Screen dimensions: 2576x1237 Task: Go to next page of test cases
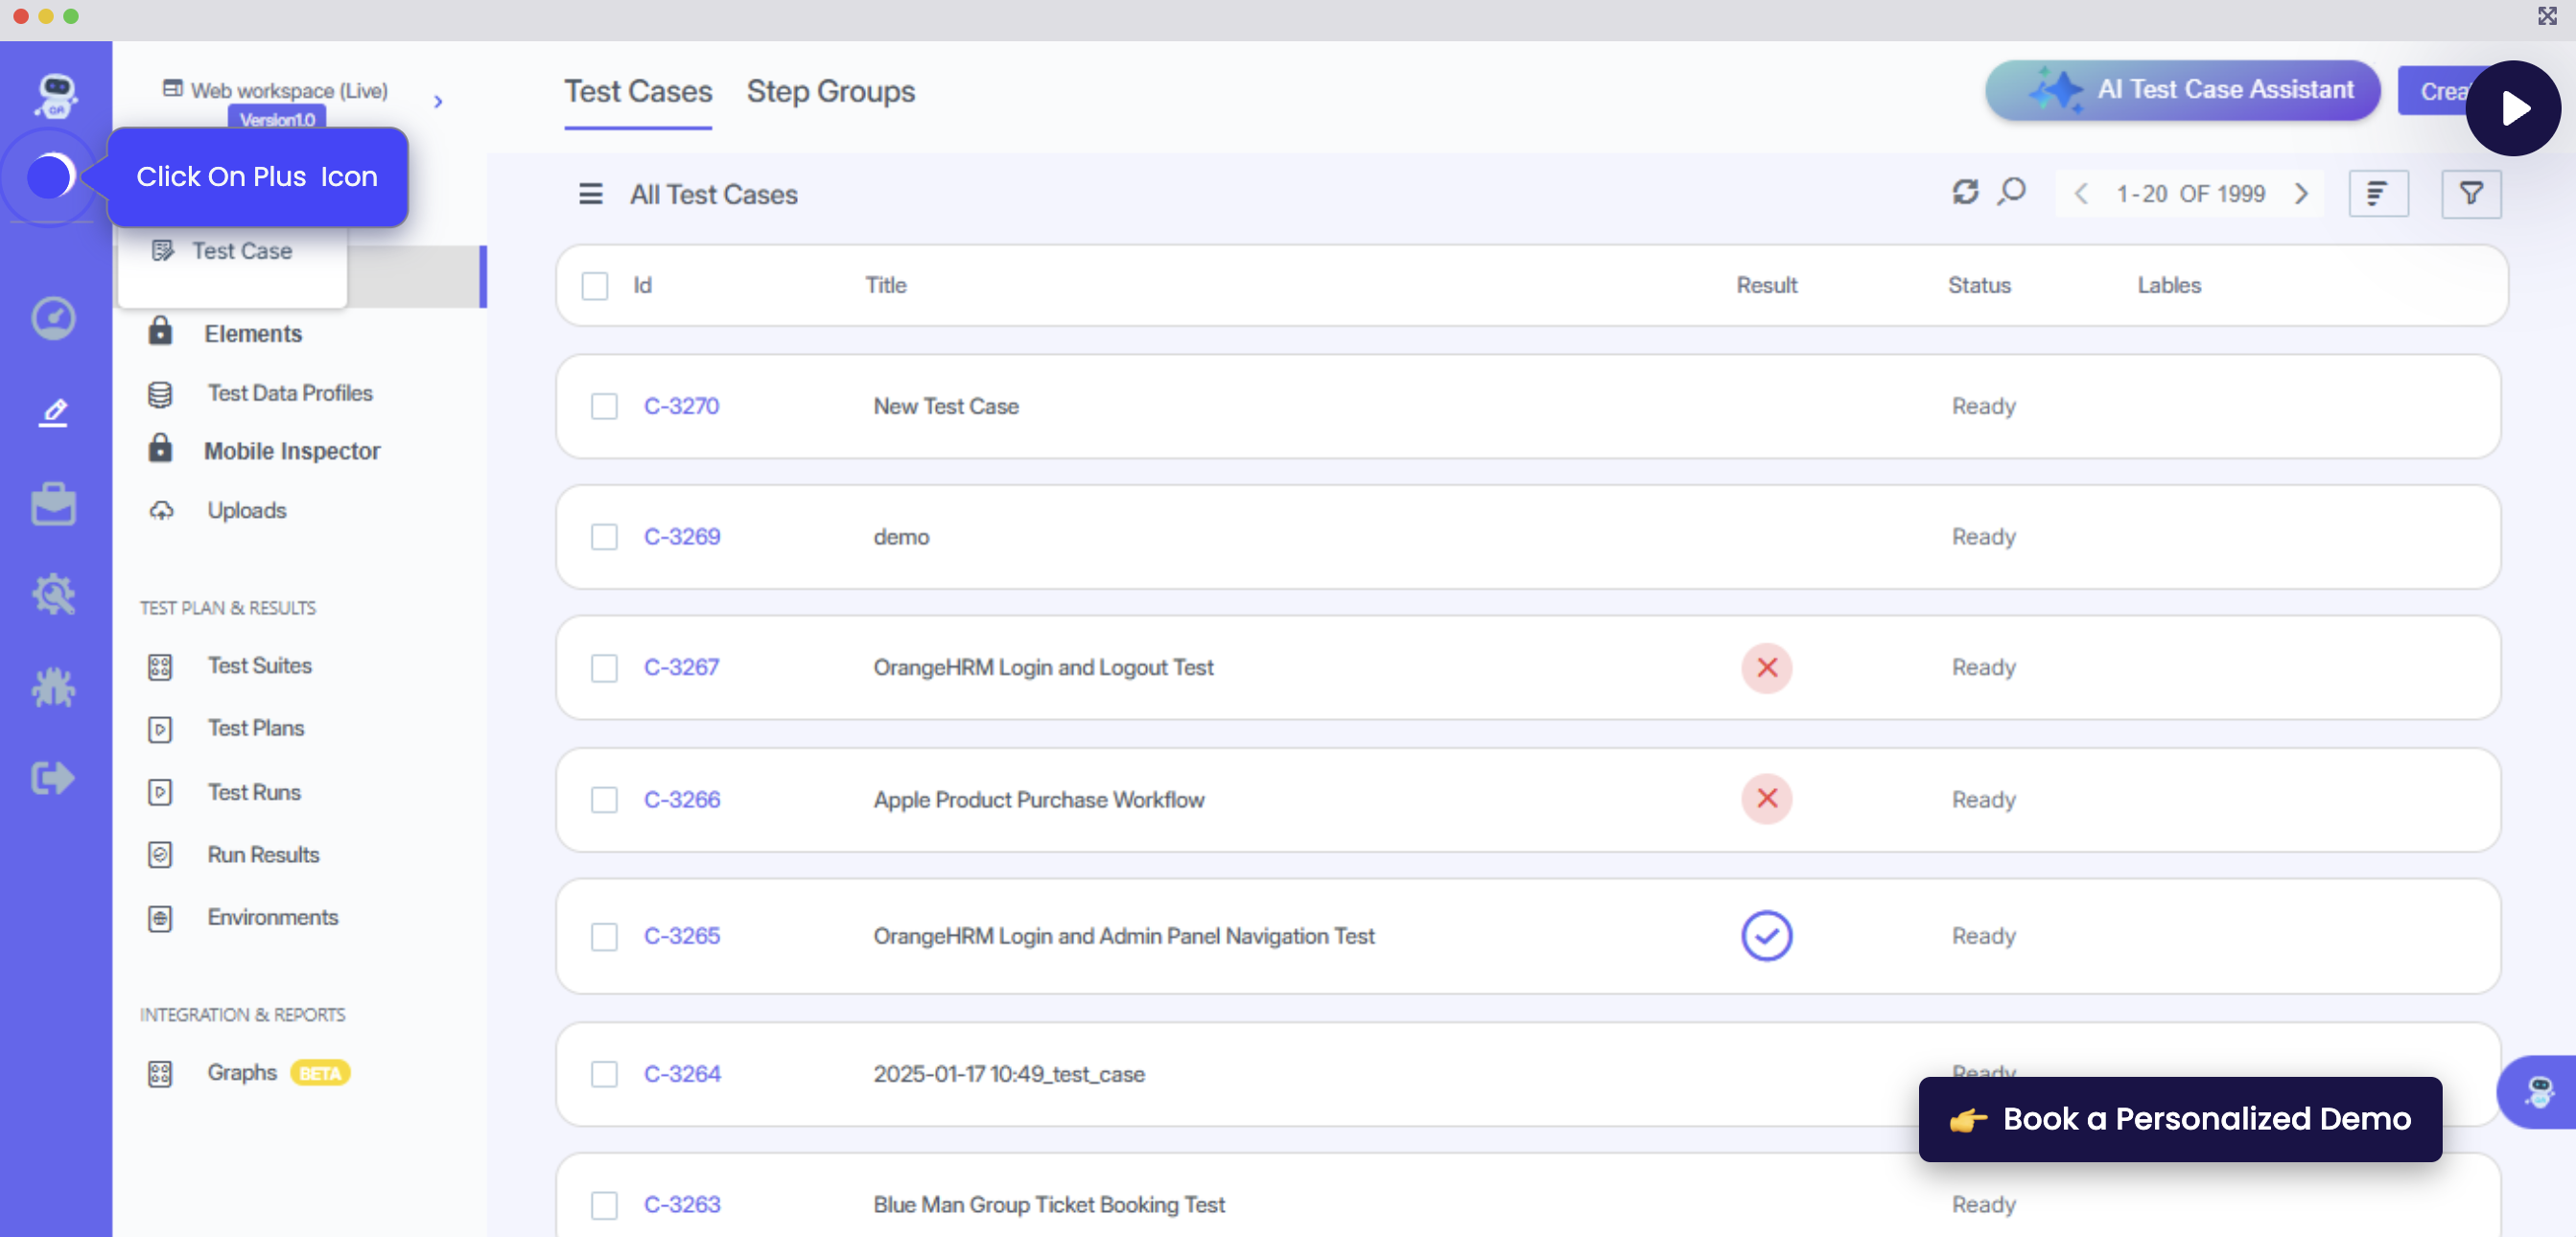(2301, 194)
